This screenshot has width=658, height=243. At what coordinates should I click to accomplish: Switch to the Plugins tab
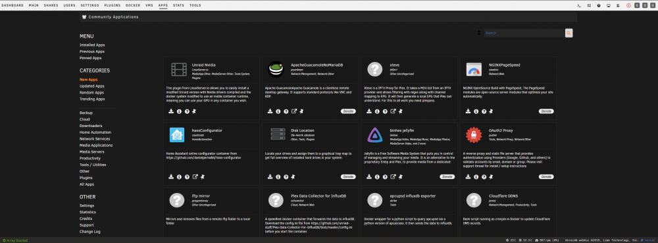[112, 5]
